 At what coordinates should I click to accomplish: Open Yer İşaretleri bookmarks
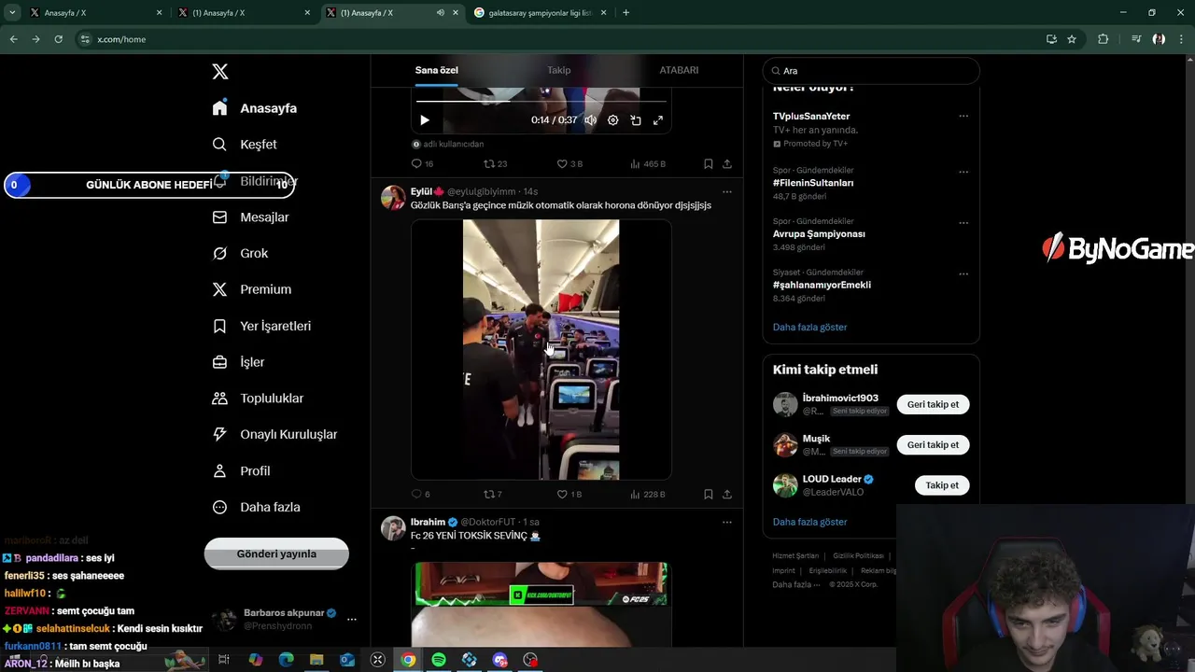pos(261,326)
